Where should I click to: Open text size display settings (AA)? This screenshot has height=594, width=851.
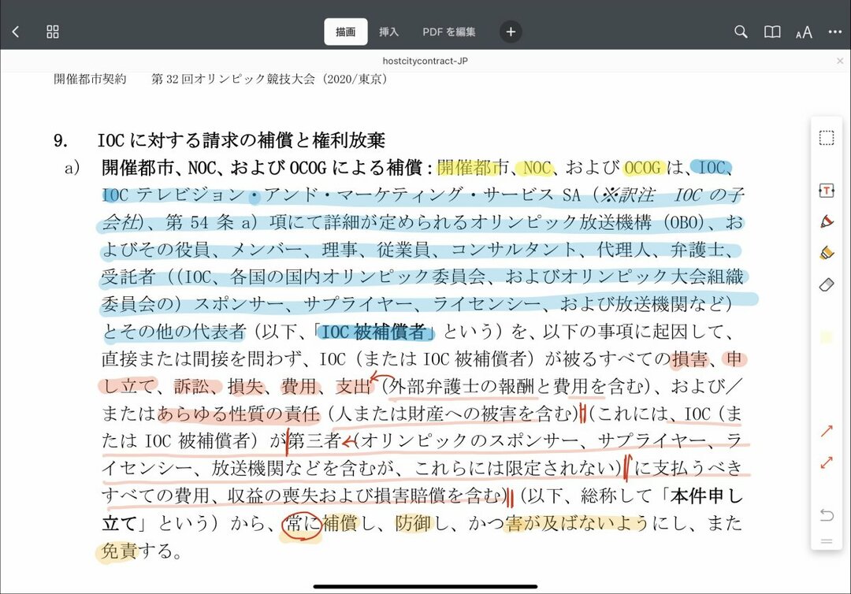point(804,32)
